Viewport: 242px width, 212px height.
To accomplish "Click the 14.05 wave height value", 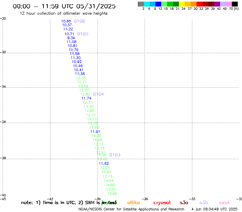I will tap(97, 140).
